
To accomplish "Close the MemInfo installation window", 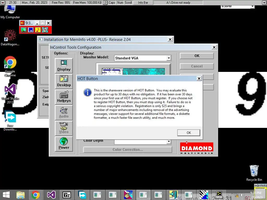I will coord(170,40).
